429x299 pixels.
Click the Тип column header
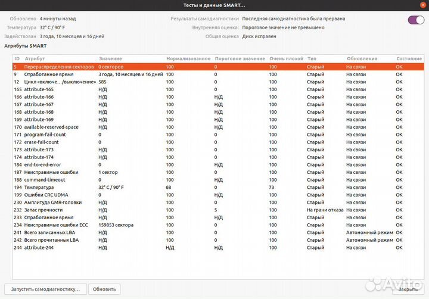(x=312, y=59)
